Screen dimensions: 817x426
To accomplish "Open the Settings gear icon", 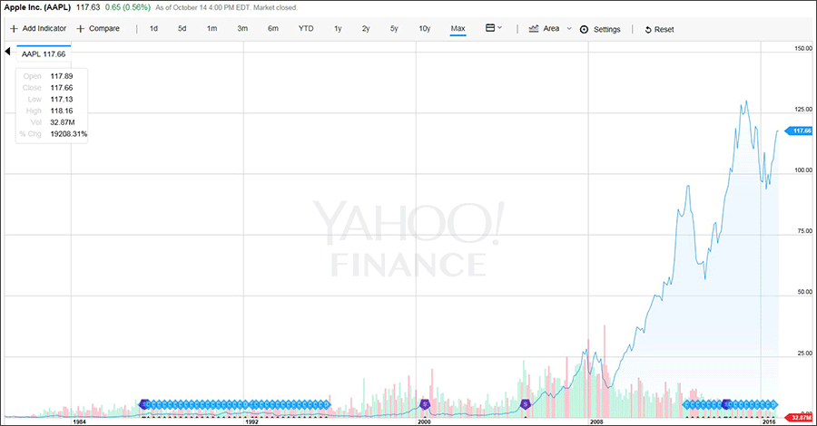I will [x=584, y=29].
